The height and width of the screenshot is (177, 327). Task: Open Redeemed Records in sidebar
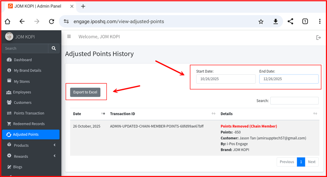tap(29, 124)
